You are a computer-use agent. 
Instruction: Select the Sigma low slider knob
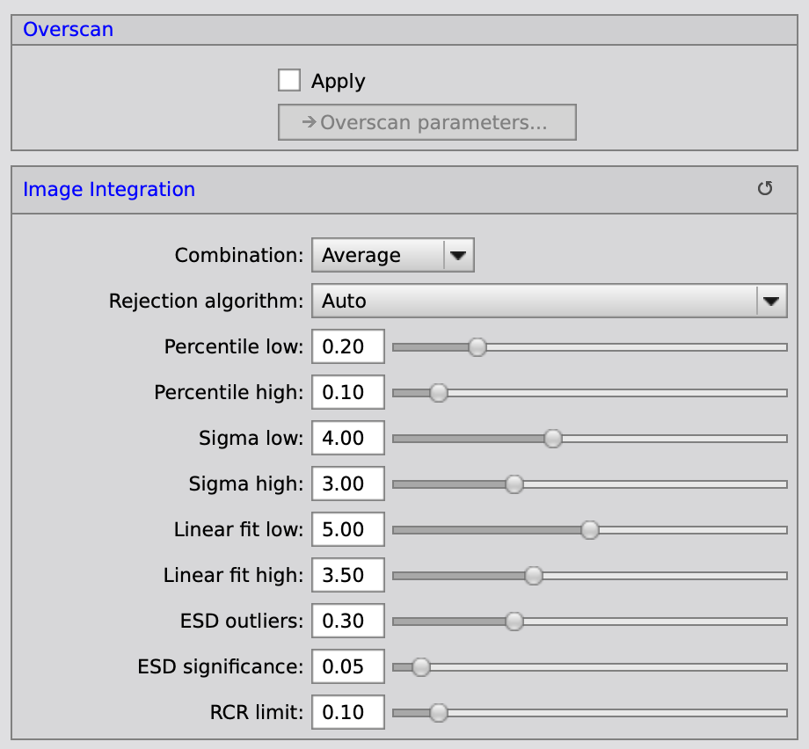[x=552, y=439]
